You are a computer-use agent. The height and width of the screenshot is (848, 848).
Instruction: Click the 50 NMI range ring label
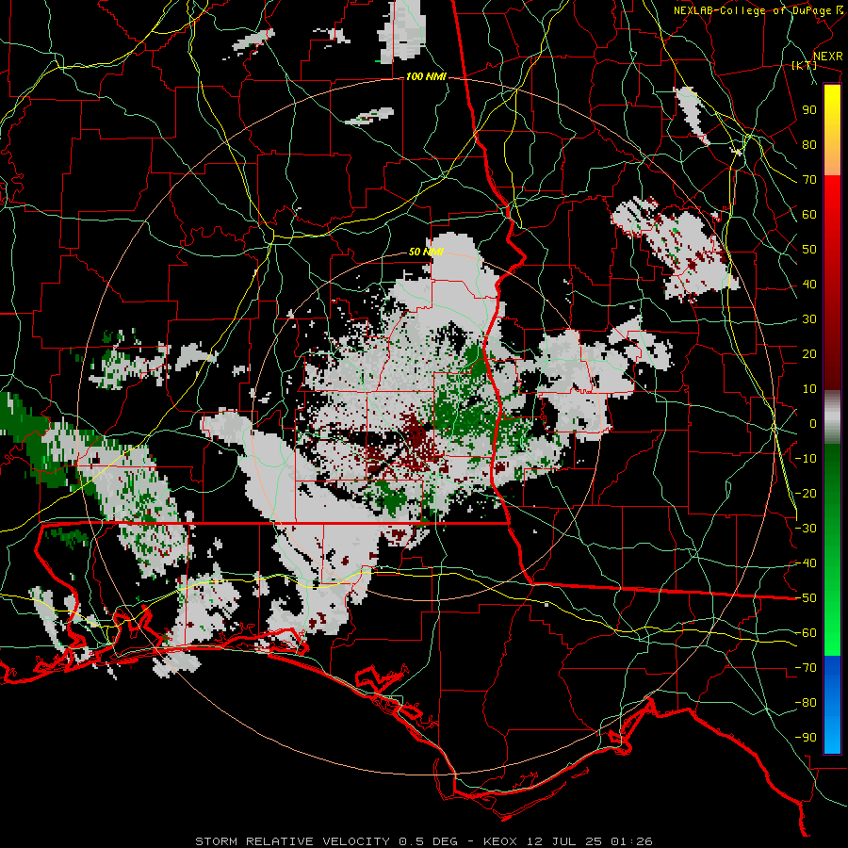426,252
